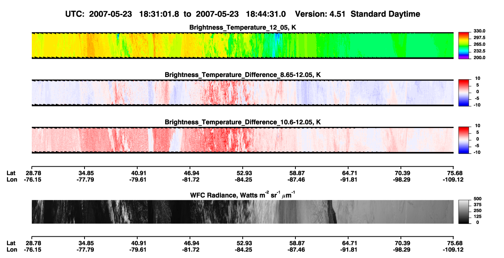Click the 250 label on the WFC colorbar
The height and width of the screenshot is (258, 504).
[x=477, y=210]
